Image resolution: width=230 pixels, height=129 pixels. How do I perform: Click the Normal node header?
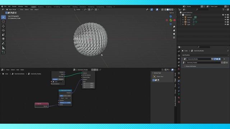point(42,104)
